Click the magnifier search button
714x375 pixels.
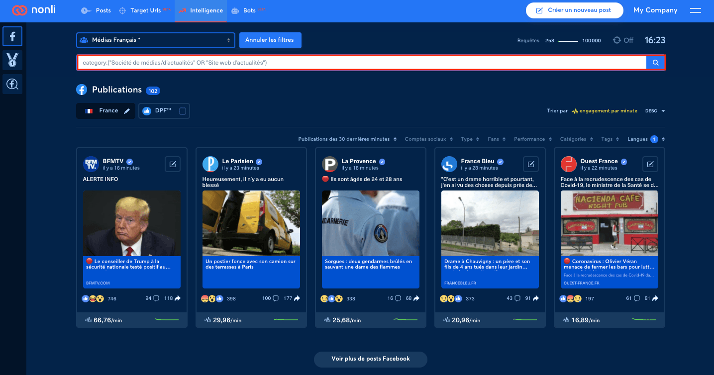tap(656, 63)
